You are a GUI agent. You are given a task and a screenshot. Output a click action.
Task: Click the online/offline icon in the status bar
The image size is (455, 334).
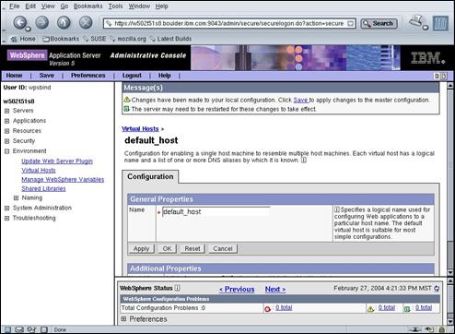coord(415,329)
